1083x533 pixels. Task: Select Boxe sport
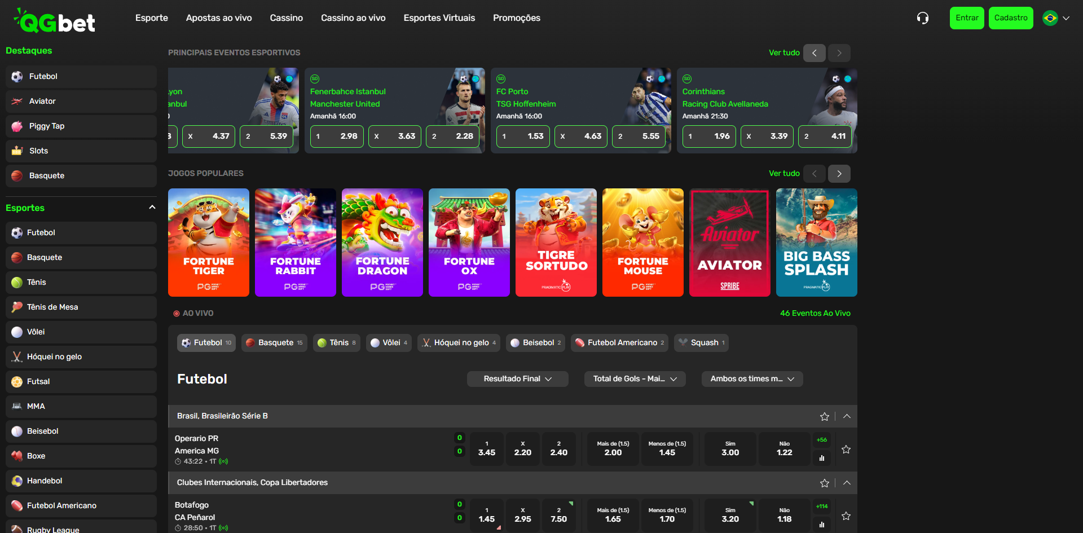click(x=81, y=456)
